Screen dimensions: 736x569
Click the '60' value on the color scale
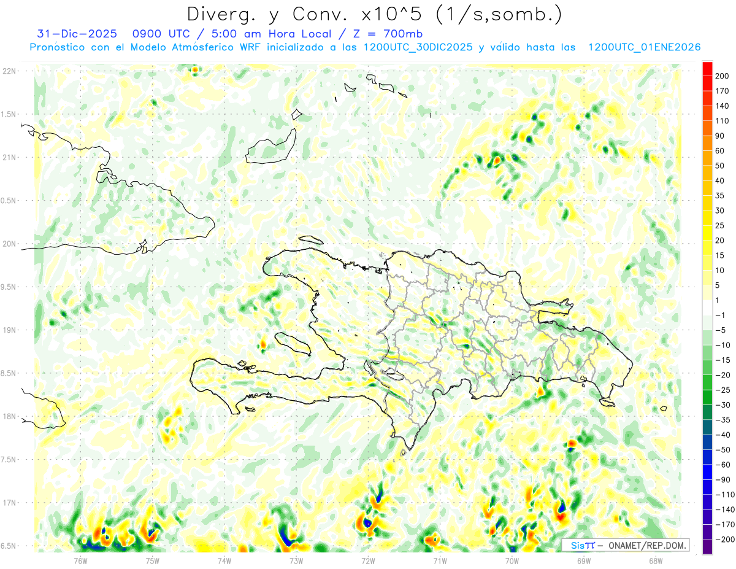coord(721,151)
